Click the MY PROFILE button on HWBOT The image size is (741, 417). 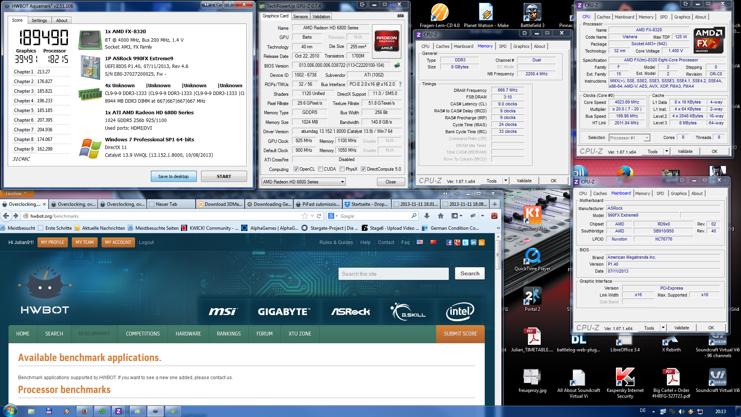(x=53, y=242)
